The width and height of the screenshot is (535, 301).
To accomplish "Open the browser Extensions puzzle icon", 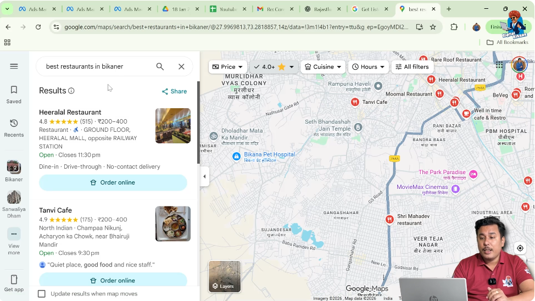I will [454, 27].
